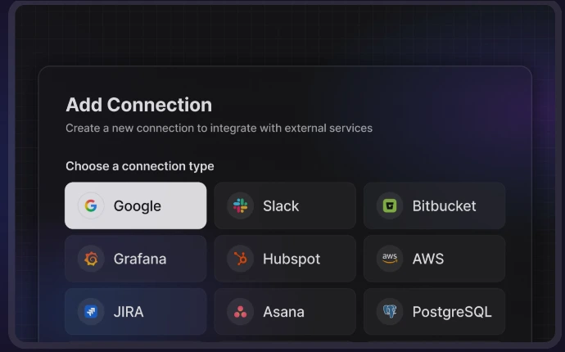Click the Bitbucket logo icon
The image size is (565, 352).
(x=390, y=205)
